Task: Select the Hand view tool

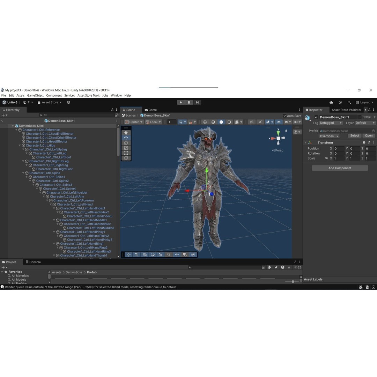Action: tap(126, 133)
